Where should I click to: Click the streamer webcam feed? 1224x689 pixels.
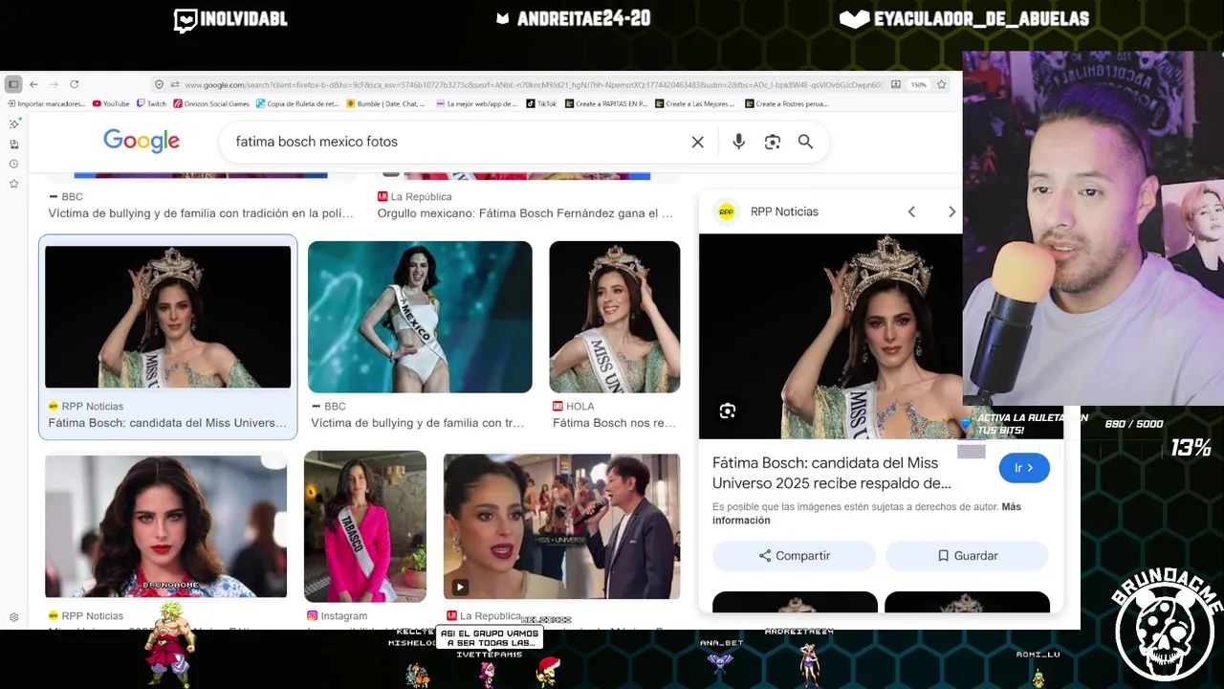coord(1093,228)
